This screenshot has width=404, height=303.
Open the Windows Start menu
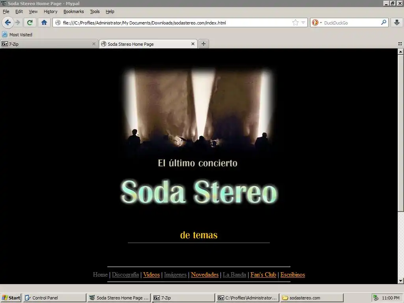(11, 298)
